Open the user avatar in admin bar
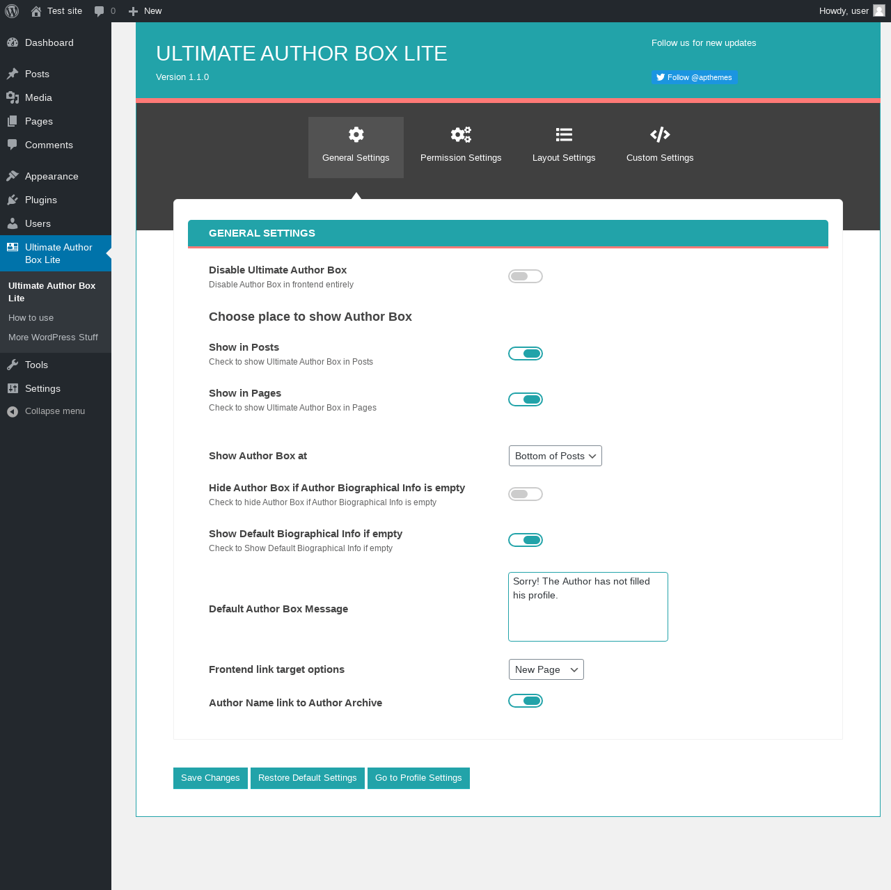891x890 pixels. tap(879, 11)
